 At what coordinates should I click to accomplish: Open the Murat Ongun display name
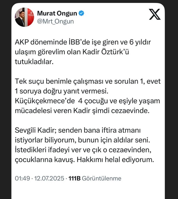[x=57, y=13]
